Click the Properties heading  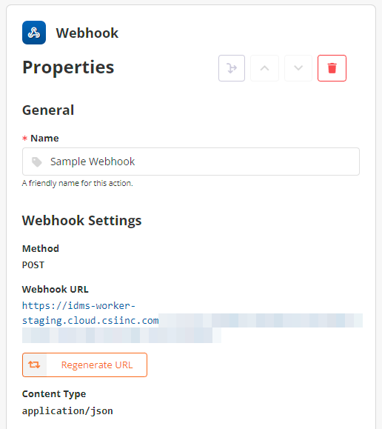[x=68, y=67]
